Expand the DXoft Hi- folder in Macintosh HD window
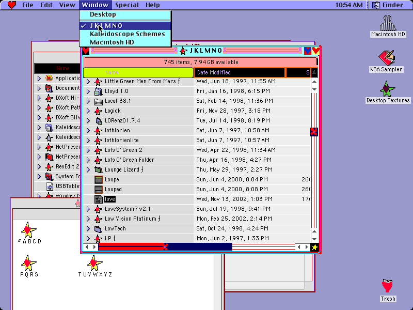This screenshot has width=413, height=310. pyautogui.click(x=39, y=98)
